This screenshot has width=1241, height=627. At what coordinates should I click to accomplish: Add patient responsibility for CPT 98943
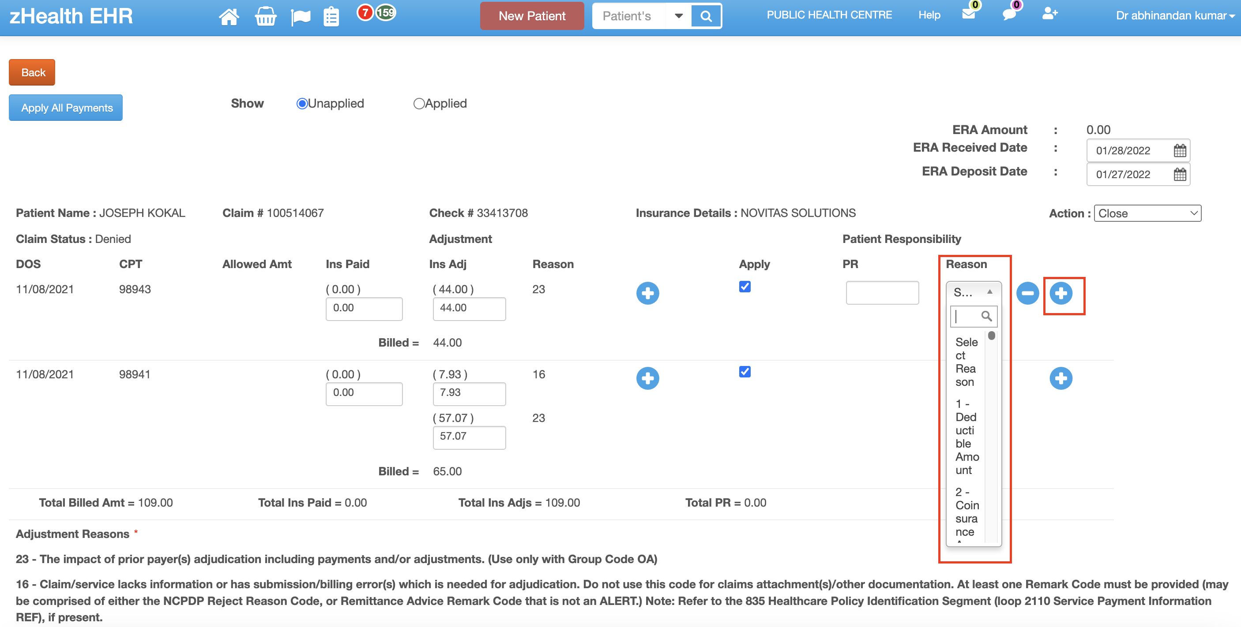1061,293
